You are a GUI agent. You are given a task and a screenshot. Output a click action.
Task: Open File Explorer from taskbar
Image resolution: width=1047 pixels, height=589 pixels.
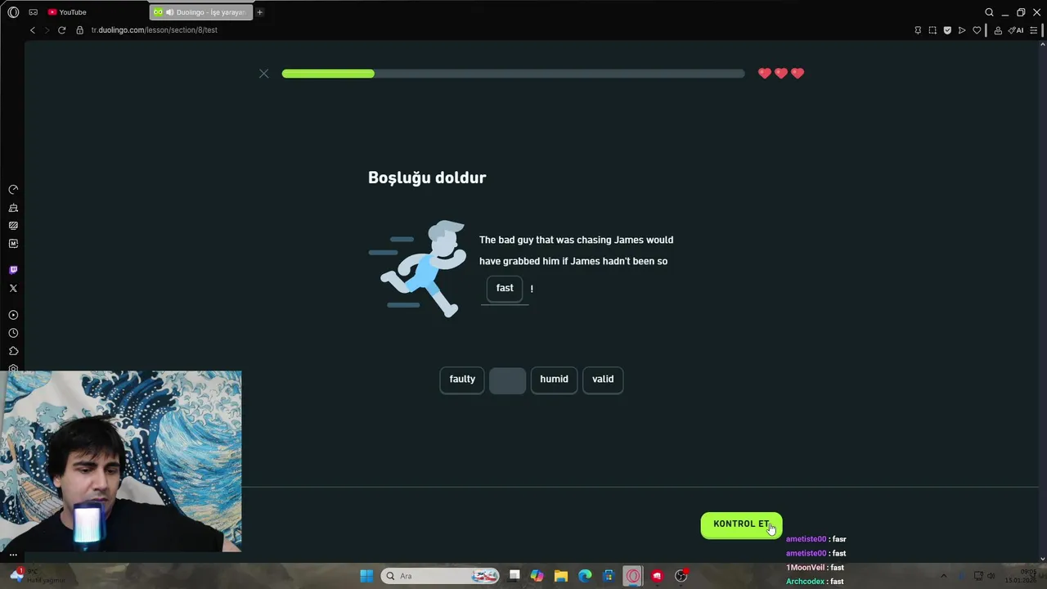(561, 576)
